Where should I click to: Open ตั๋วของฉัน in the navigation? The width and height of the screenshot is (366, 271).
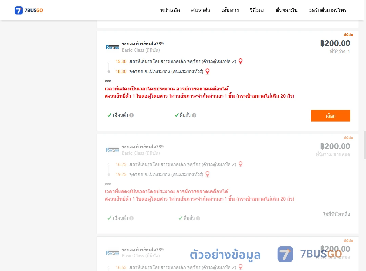[x=286, y=10]
